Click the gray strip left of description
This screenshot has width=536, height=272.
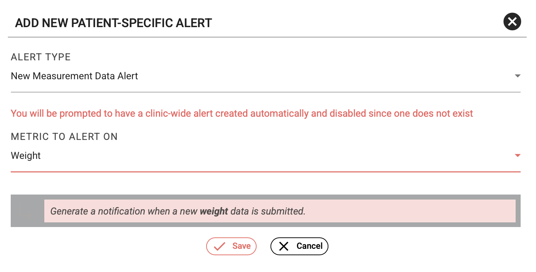click(x=27, y=211)
